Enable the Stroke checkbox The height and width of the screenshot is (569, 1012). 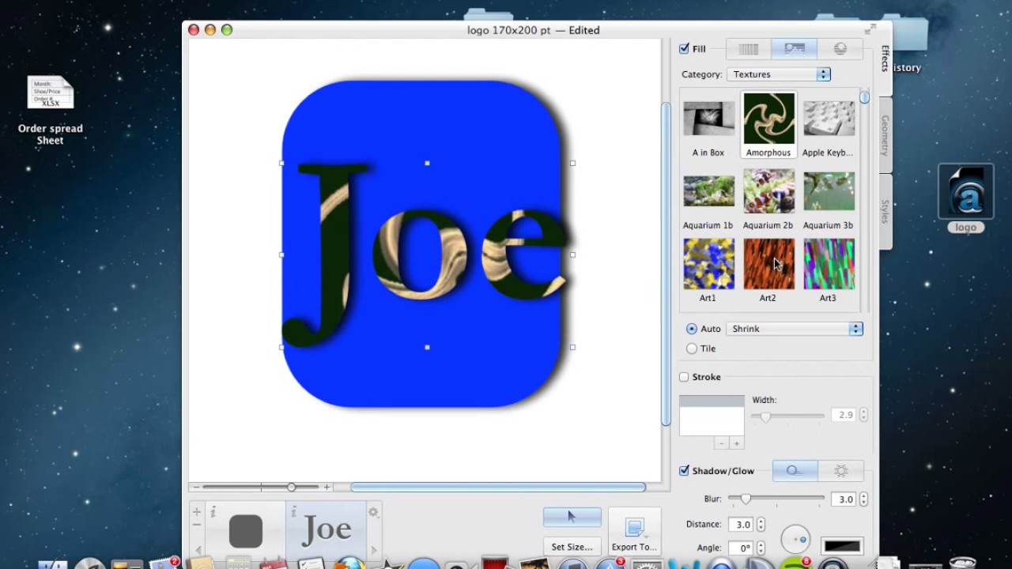click(684, 377)
